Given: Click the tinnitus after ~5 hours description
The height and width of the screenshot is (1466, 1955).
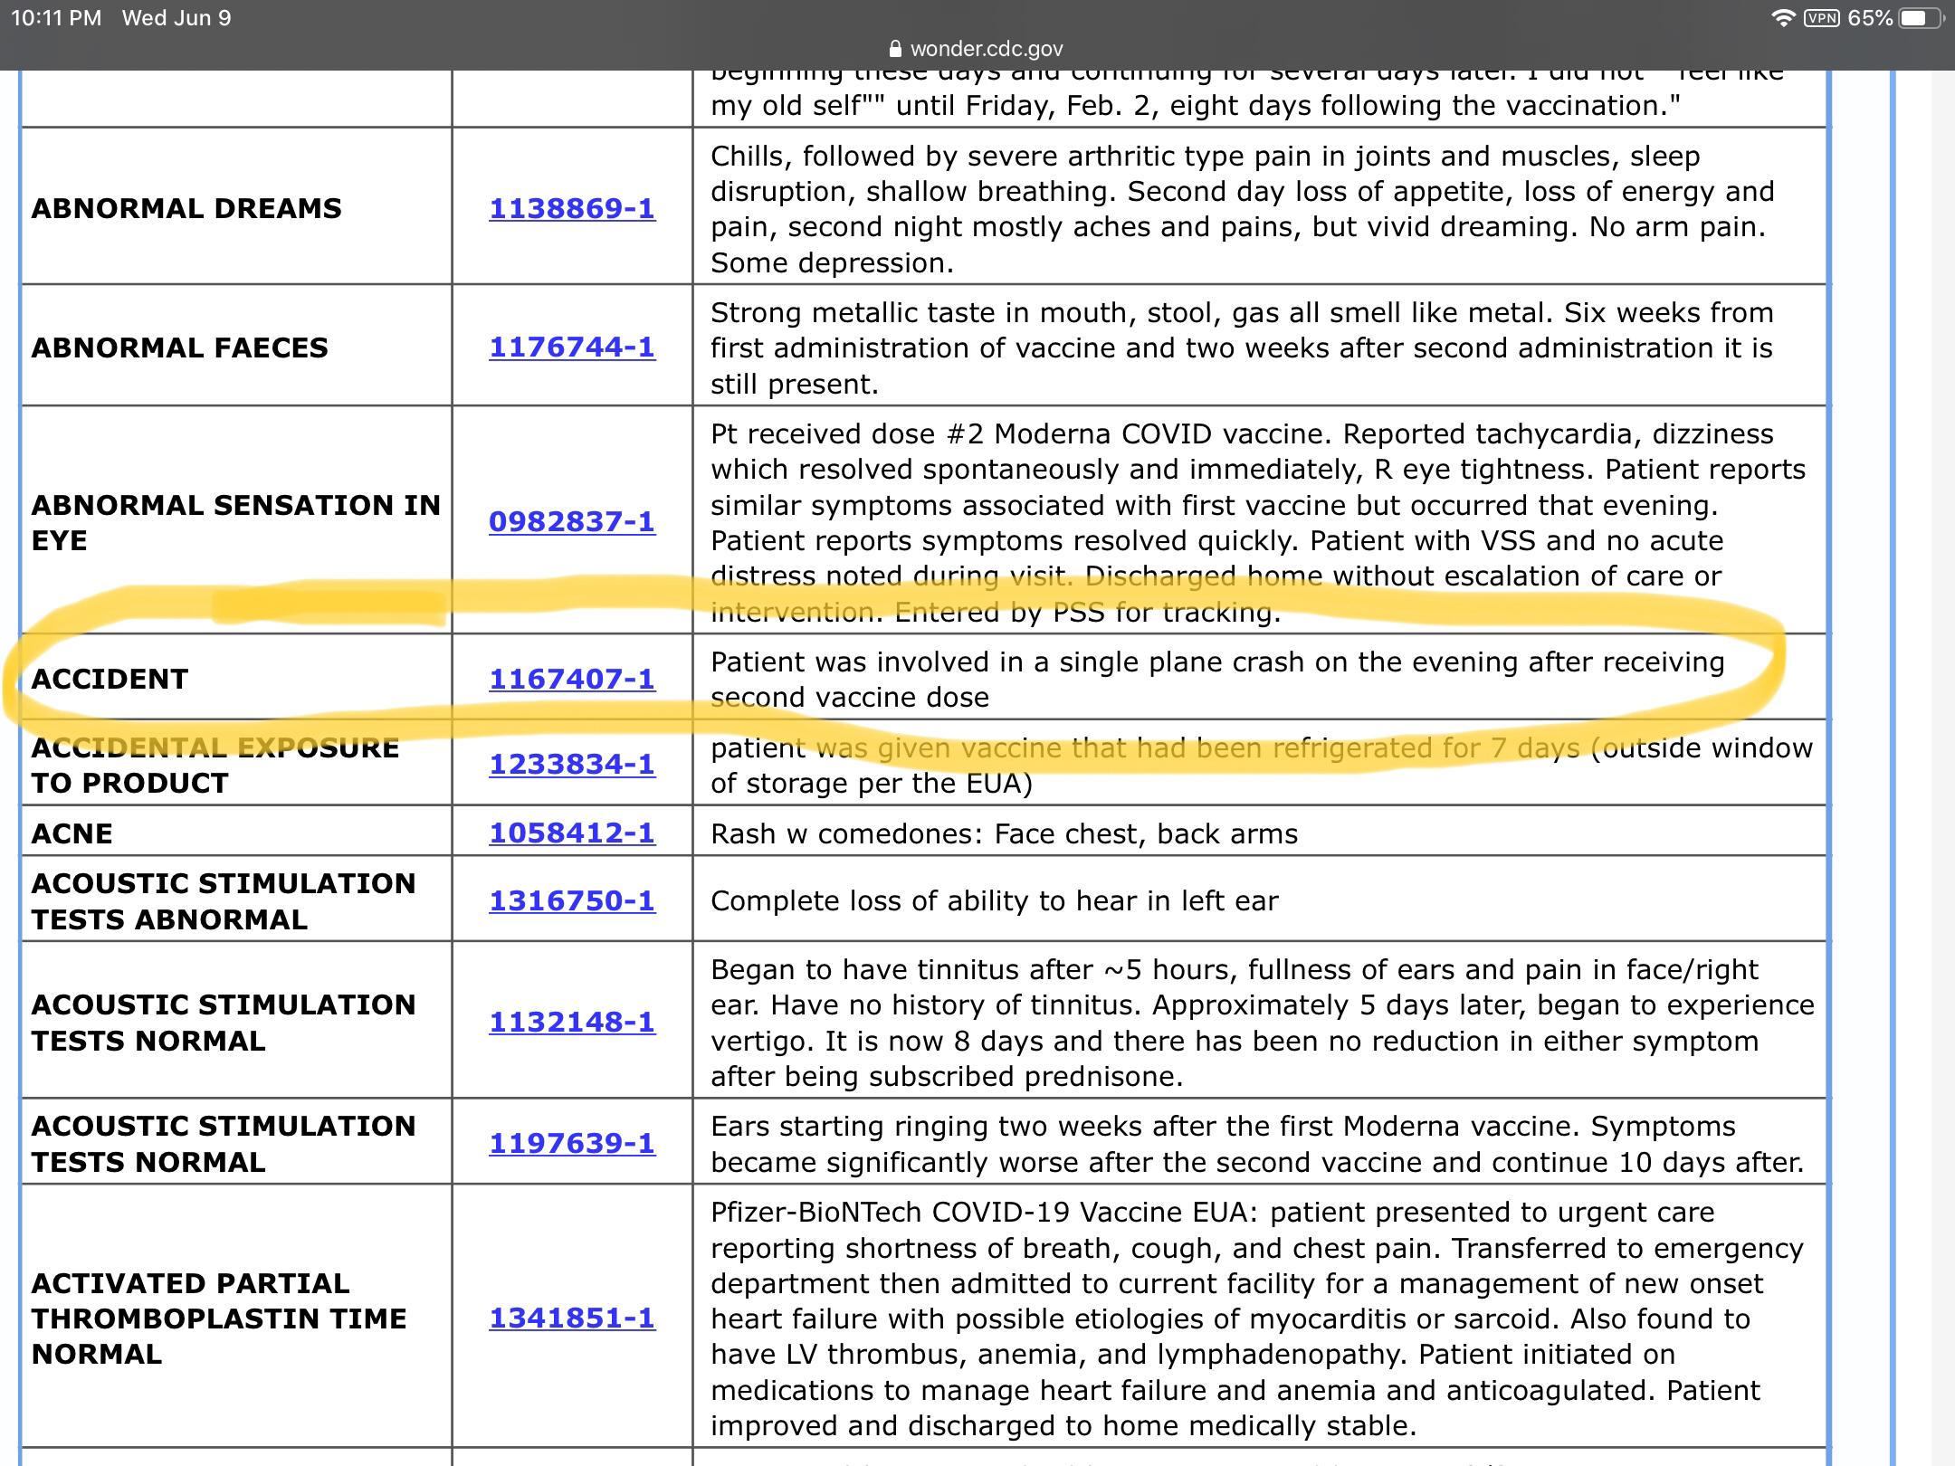Looking at the screenshot, I should coord(1263,1023).
